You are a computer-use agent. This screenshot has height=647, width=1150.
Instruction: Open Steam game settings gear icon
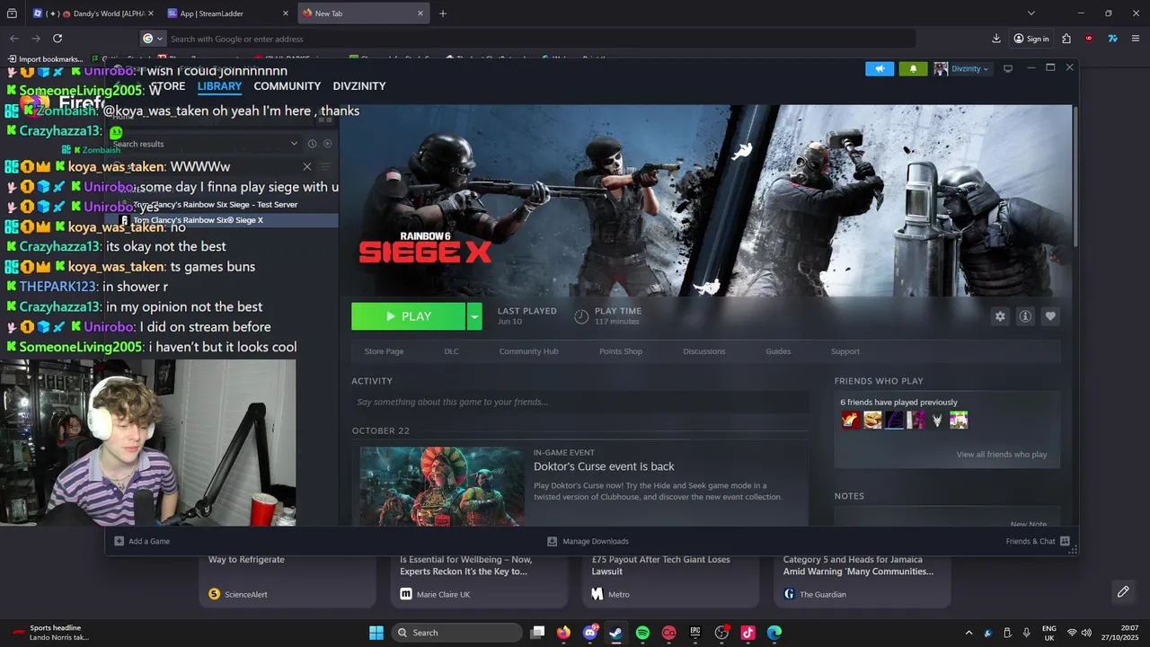point(1000,316)
